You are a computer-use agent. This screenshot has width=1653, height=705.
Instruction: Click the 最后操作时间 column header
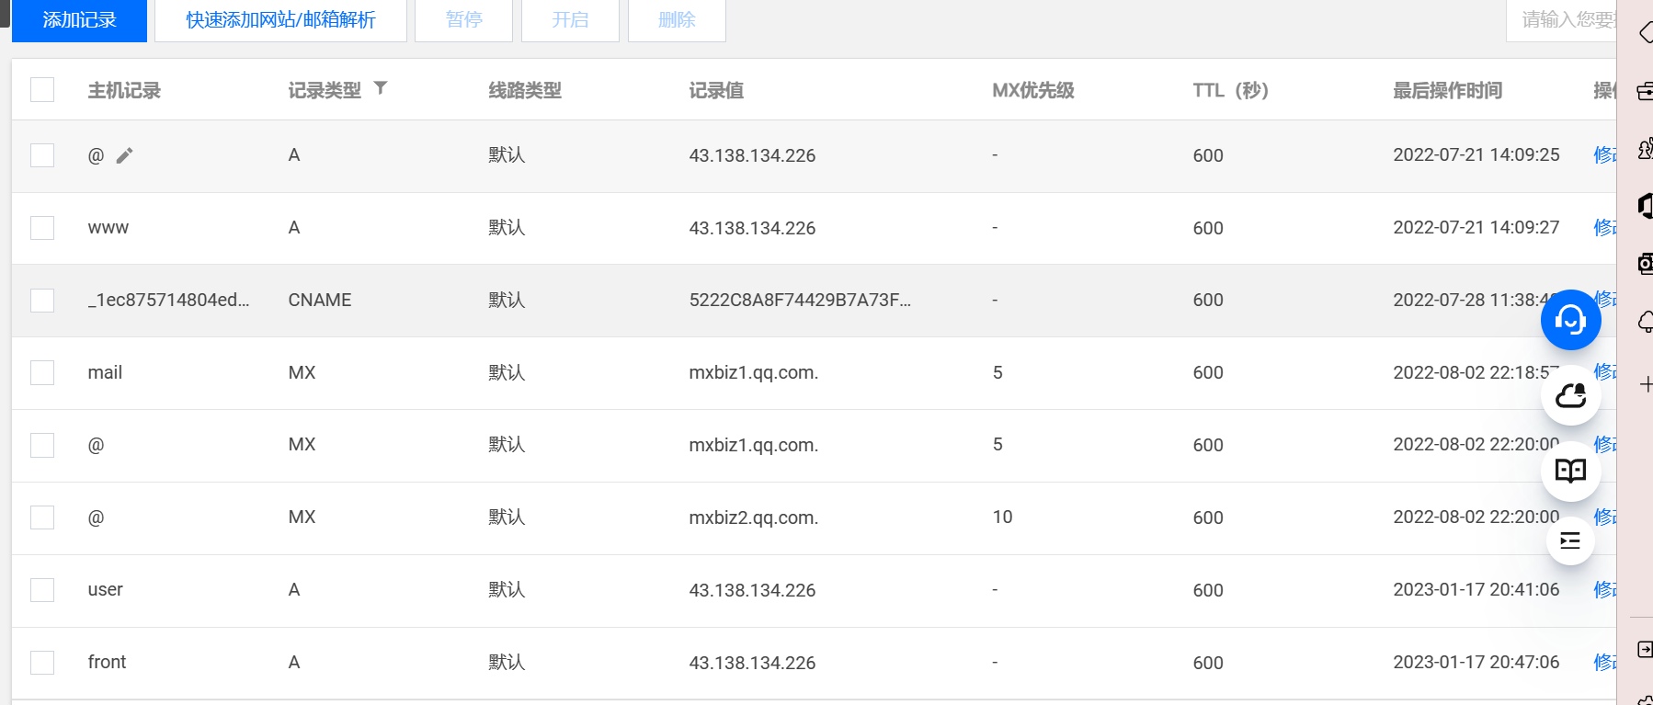pos(1448,90)
